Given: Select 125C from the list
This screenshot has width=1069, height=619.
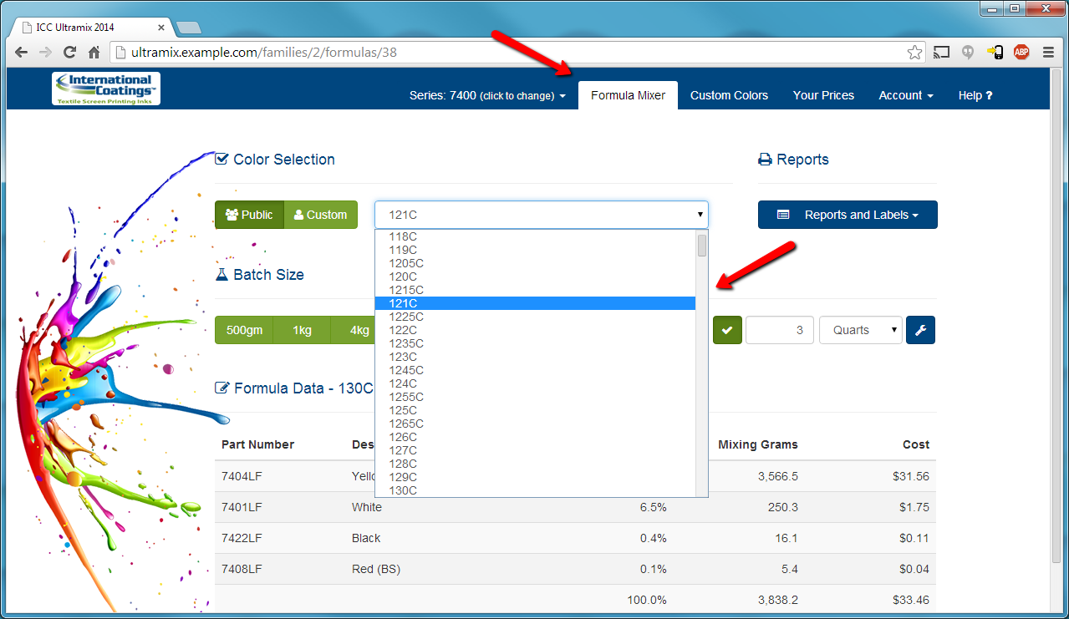Looking at the screenshot, I should (535, 410).
